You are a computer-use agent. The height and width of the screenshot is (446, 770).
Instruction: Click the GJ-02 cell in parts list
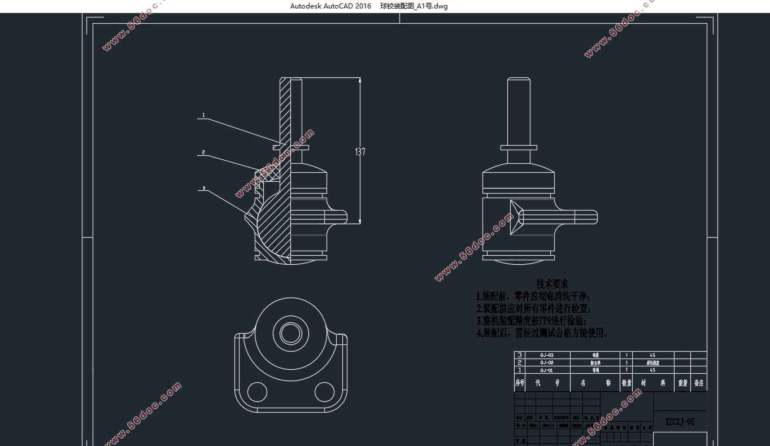547,362
